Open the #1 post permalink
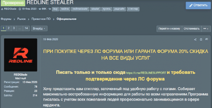This screenshot has width=212, height=108. 207,40
